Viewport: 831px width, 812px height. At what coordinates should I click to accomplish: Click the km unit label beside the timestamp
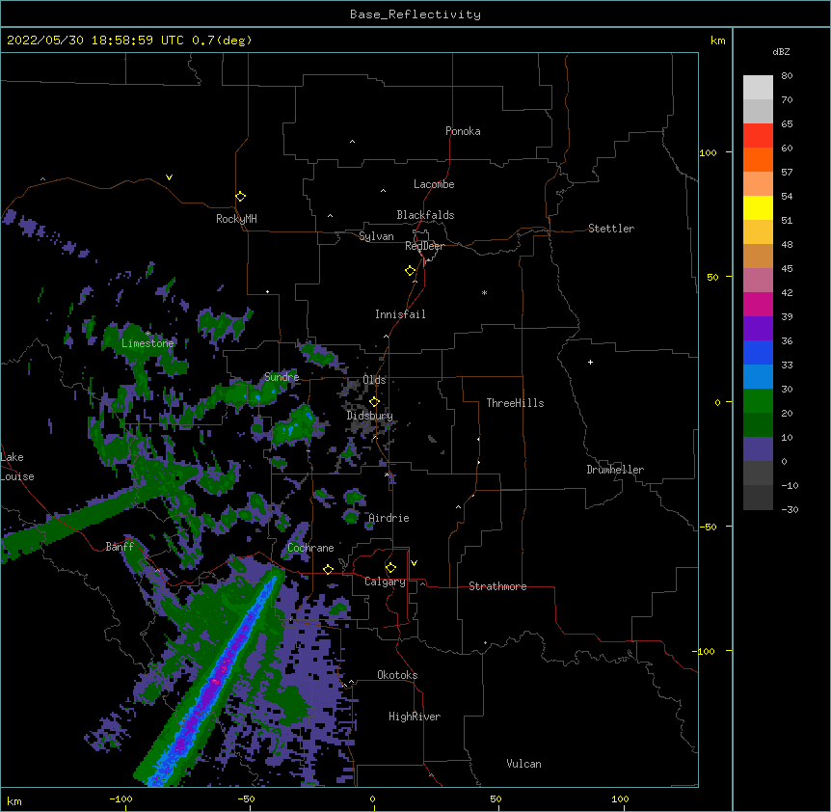tap(717, 41)
